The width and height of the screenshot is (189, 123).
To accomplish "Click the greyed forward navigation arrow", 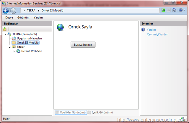I will tap(13, 11).
